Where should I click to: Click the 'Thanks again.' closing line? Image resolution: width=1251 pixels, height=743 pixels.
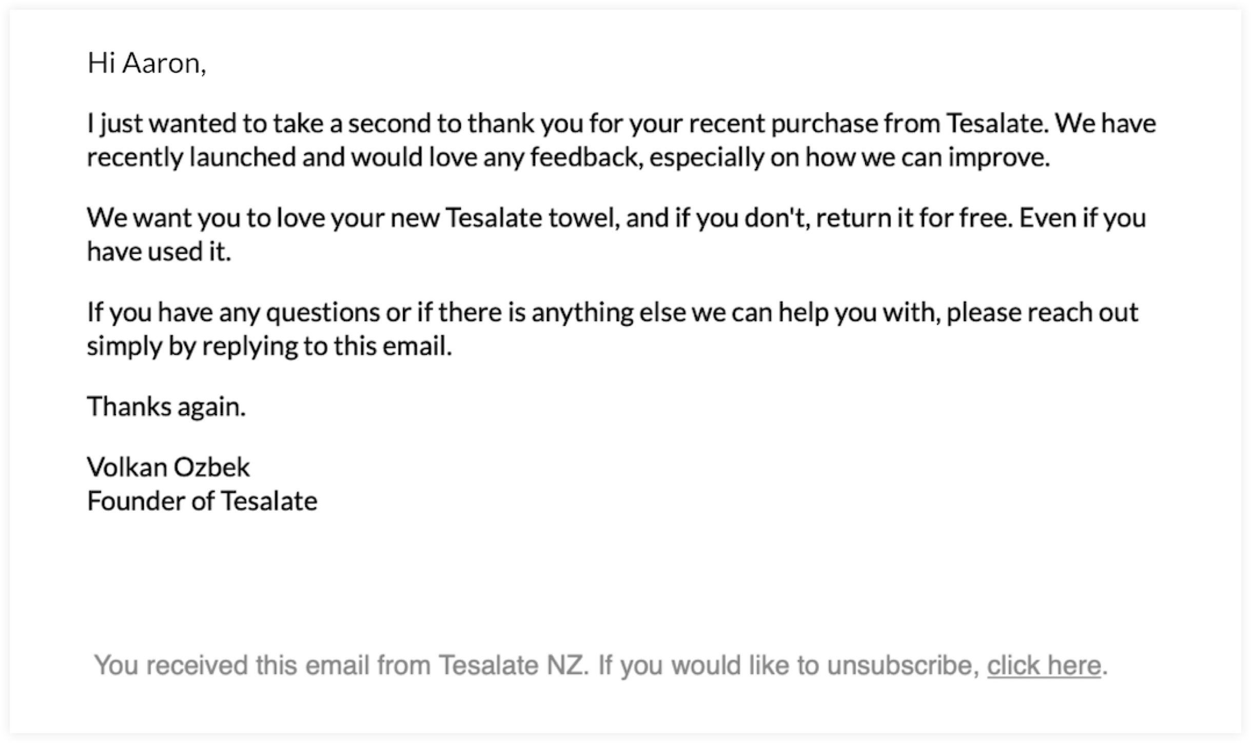(x=167, y=407)
